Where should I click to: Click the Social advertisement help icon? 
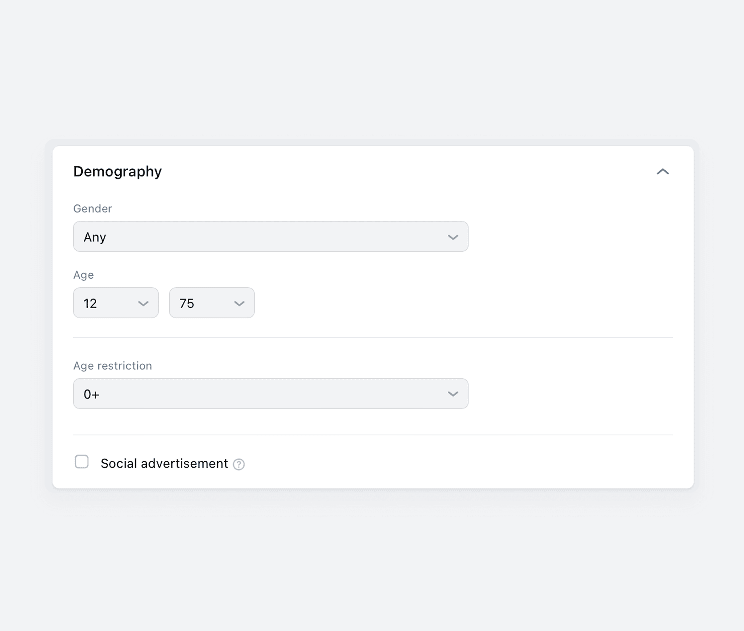[x=238, y=464]
